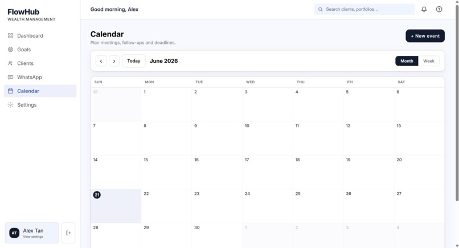The image size is (459, 248).
Task: Open Clients page from sidebar
Action: click(40, 63)
